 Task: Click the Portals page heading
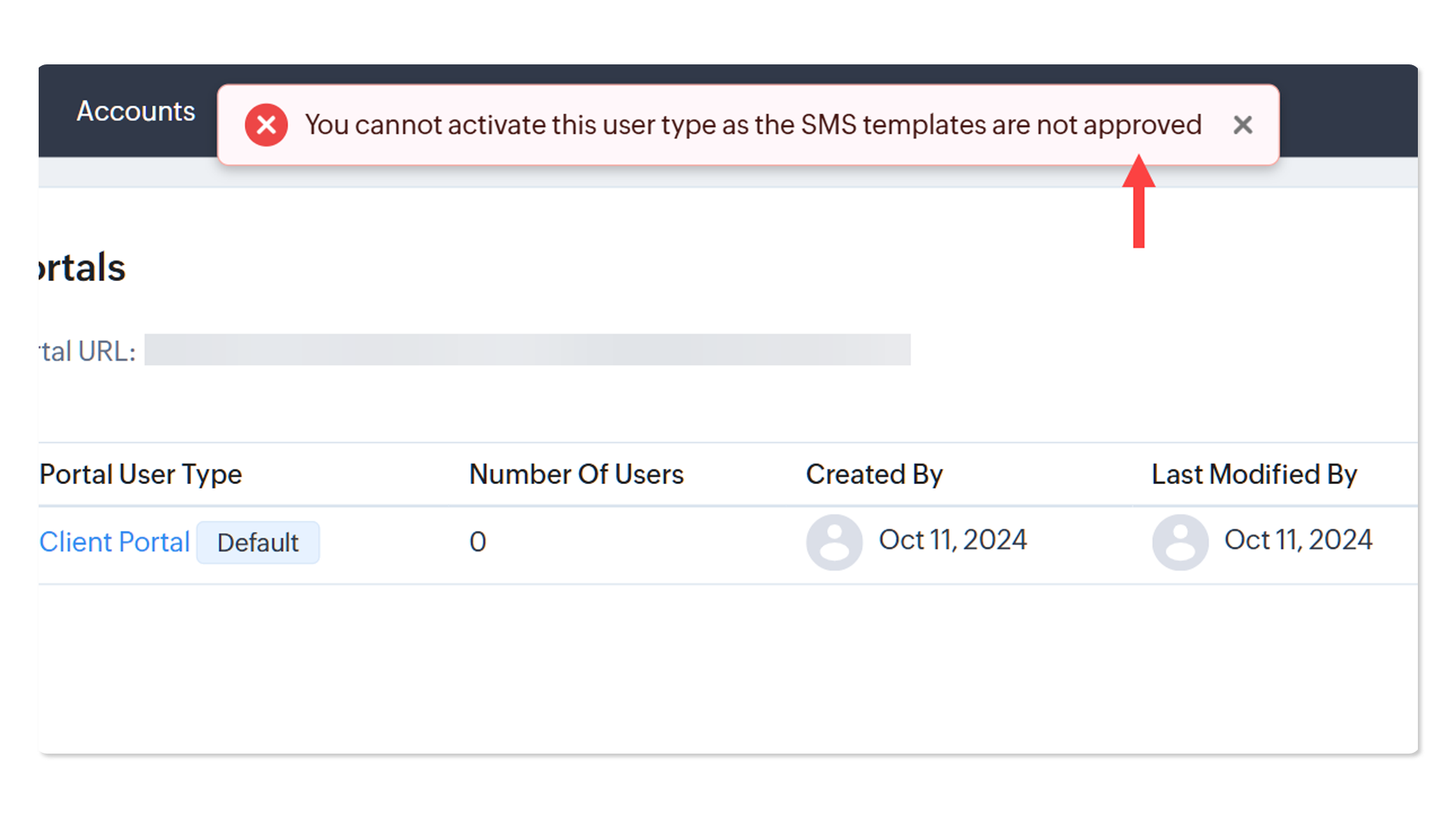point(82,268)
